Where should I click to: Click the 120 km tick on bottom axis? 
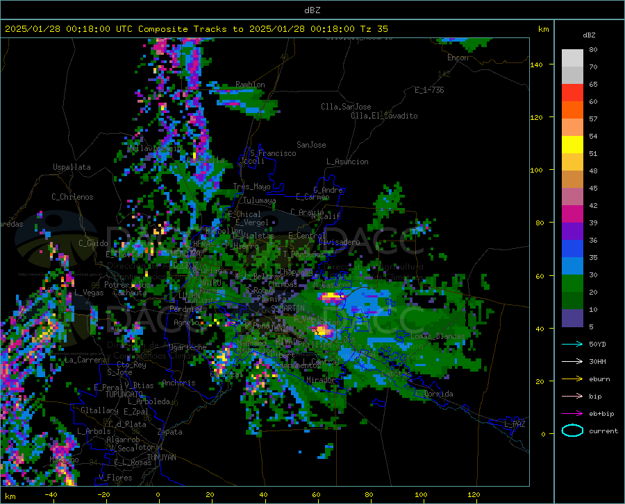coord(474,494)
